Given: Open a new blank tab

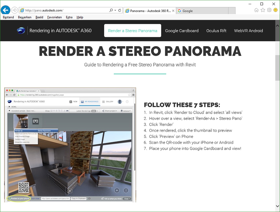Looking at the screenshot, I should click(x=232, y=11).
